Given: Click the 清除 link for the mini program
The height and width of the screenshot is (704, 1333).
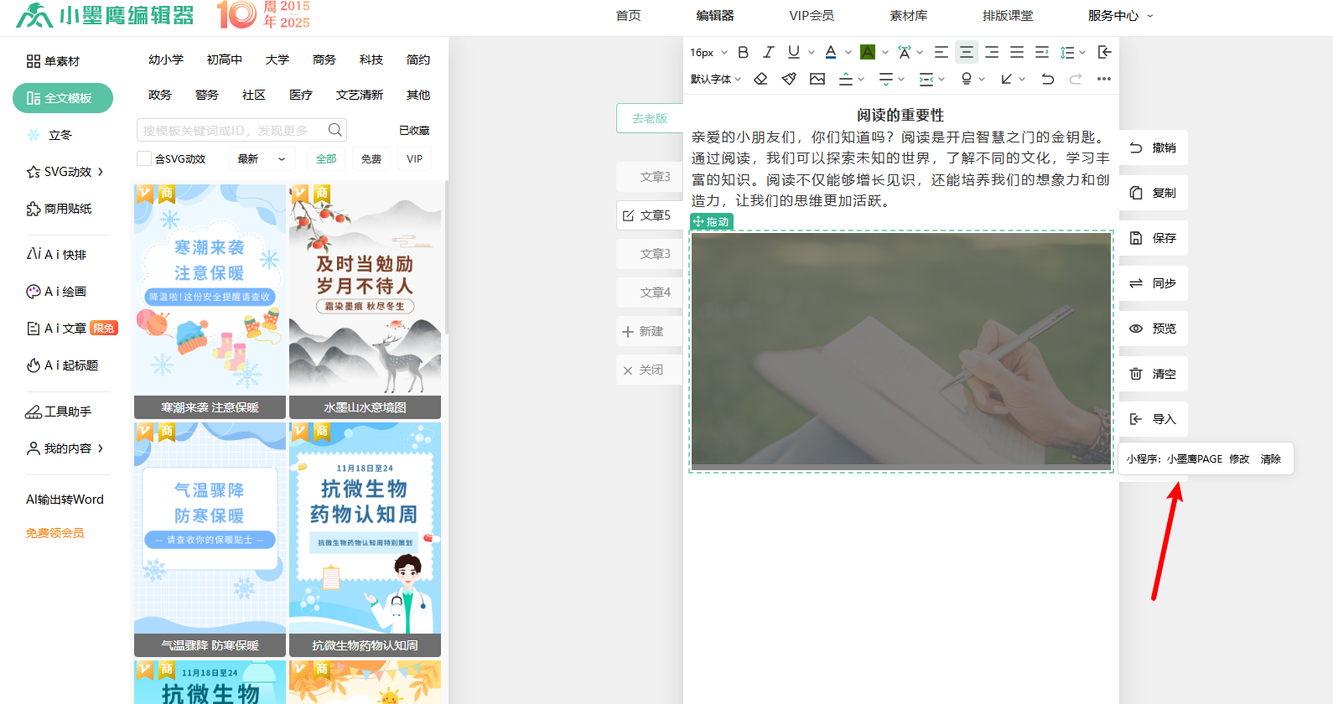Looking at the screenshot, I should tap(1271, 459).
